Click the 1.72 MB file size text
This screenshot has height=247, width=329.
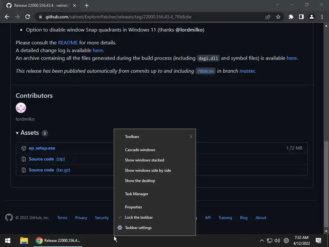pos(294,148)
